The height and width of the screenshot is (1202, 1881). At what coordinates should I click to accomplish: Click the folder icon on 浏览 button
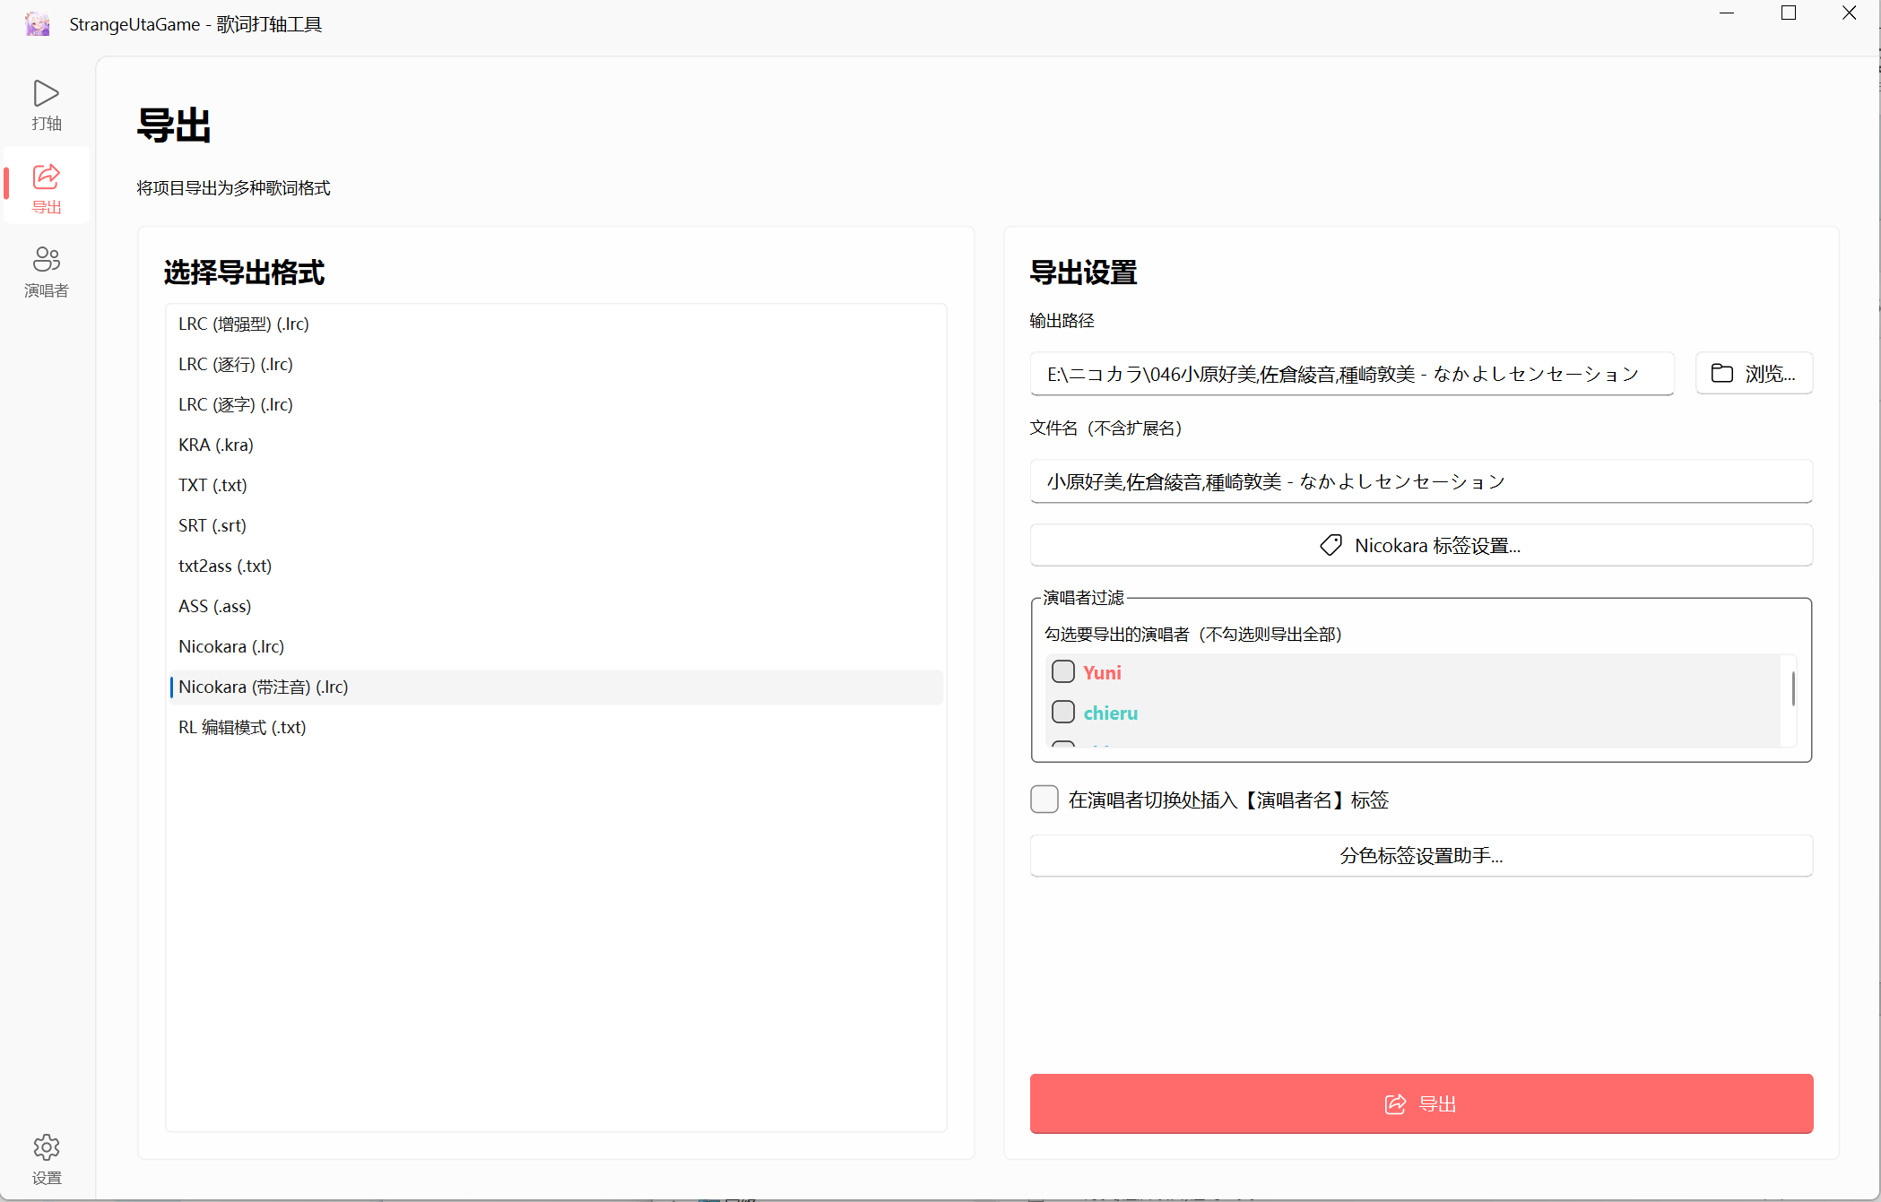[1721, 373]
